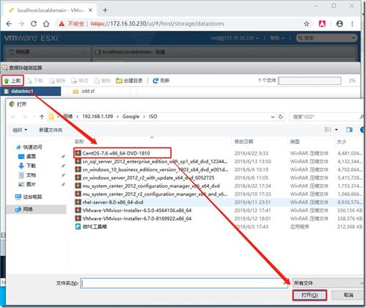Open a new browser tab
The image size is (366, 308).
click(105, 10)
